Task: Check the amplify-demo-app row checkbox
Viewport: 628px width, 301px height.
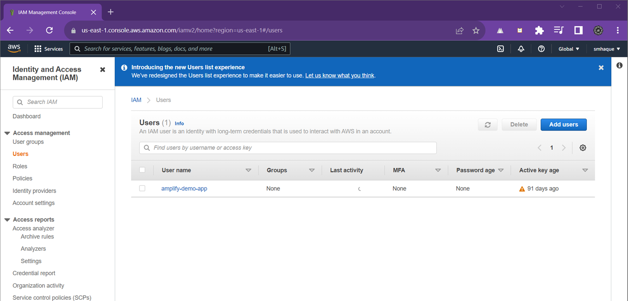Action: click(x=142, y=189)
